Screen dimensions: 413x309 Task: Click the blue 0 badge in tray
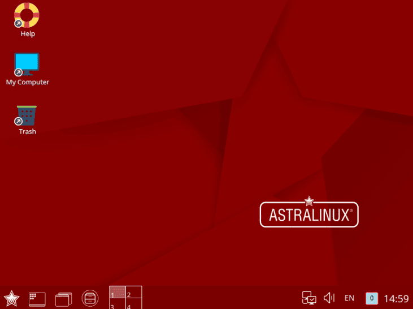coord(371,298)
